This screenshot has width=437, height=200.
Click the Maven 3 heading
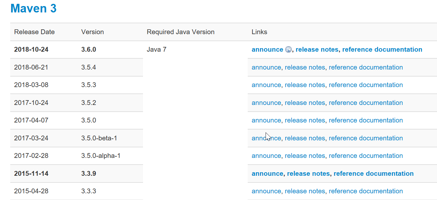click(x=34, y=8)
